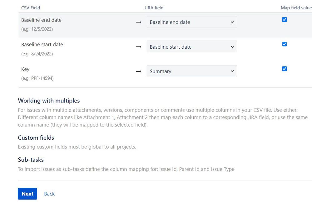Click the arrow icon beside Baseline end date

point(138,22)
